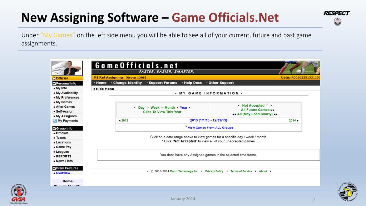Open My Availability in sidebar
The height and width of the screenshot is (206, 366).
coord(67,93)
